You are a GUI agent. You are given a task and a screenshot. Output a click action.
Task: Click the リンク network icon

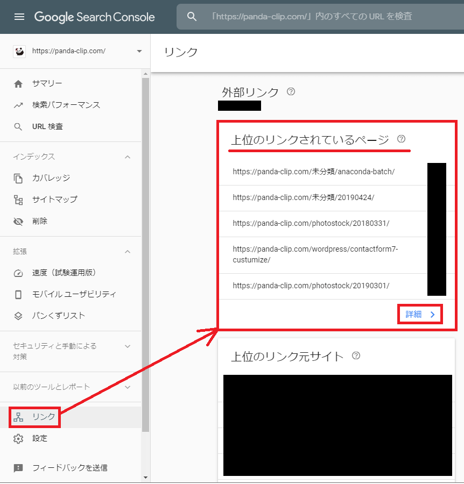click(x=18, y=417)
